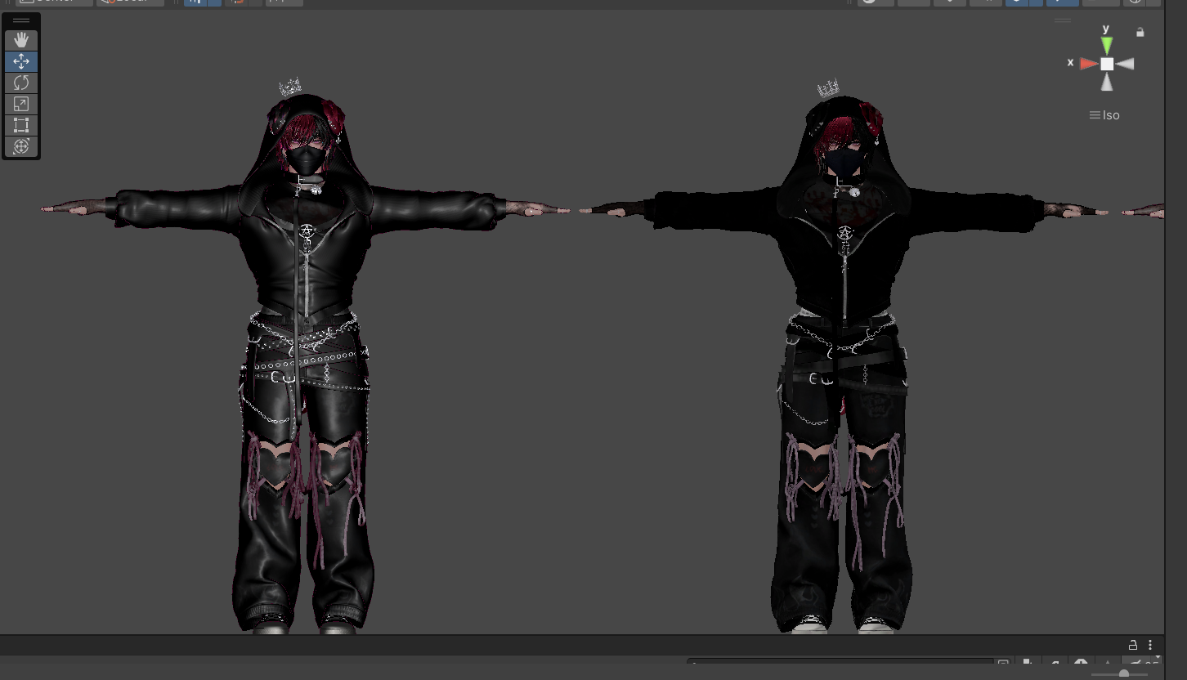Toggle the Iso perspective mode label
Image resolution: width=1187 pixels, height=680 pixels.
(x=1104, y=115)
